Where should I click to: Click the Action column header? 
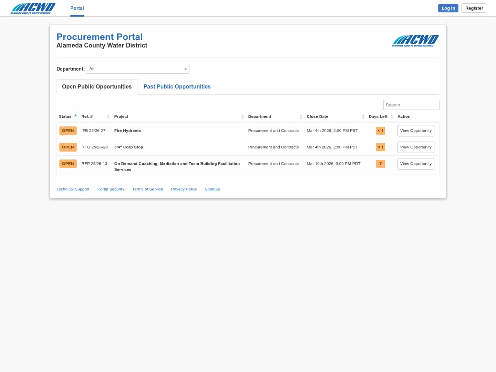pos(404,116)
